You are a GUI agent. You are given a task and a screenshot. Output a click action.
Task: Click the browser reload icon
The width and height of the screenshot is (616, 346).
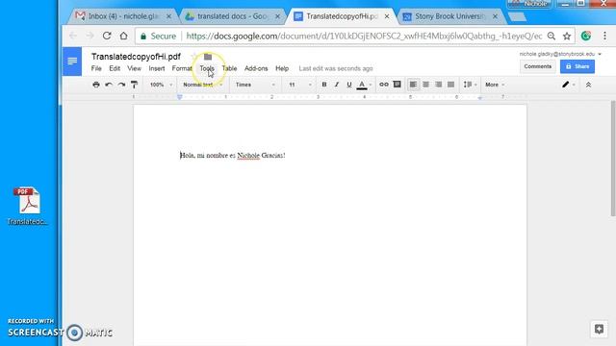click(107, 37)
